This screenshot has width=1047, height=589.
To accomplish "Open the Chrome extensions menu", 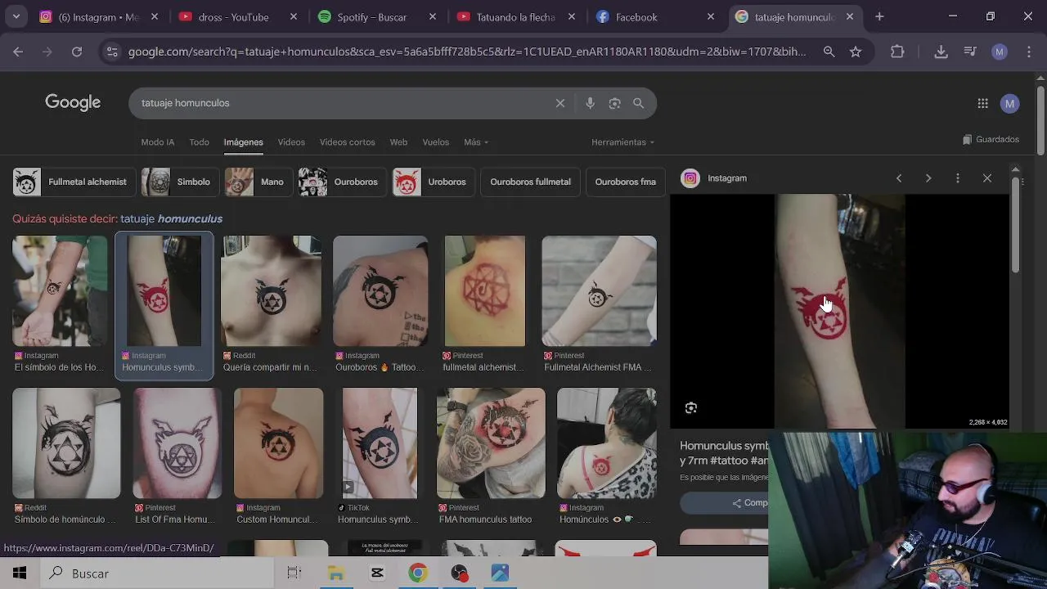I will click(x=897, y=52).
